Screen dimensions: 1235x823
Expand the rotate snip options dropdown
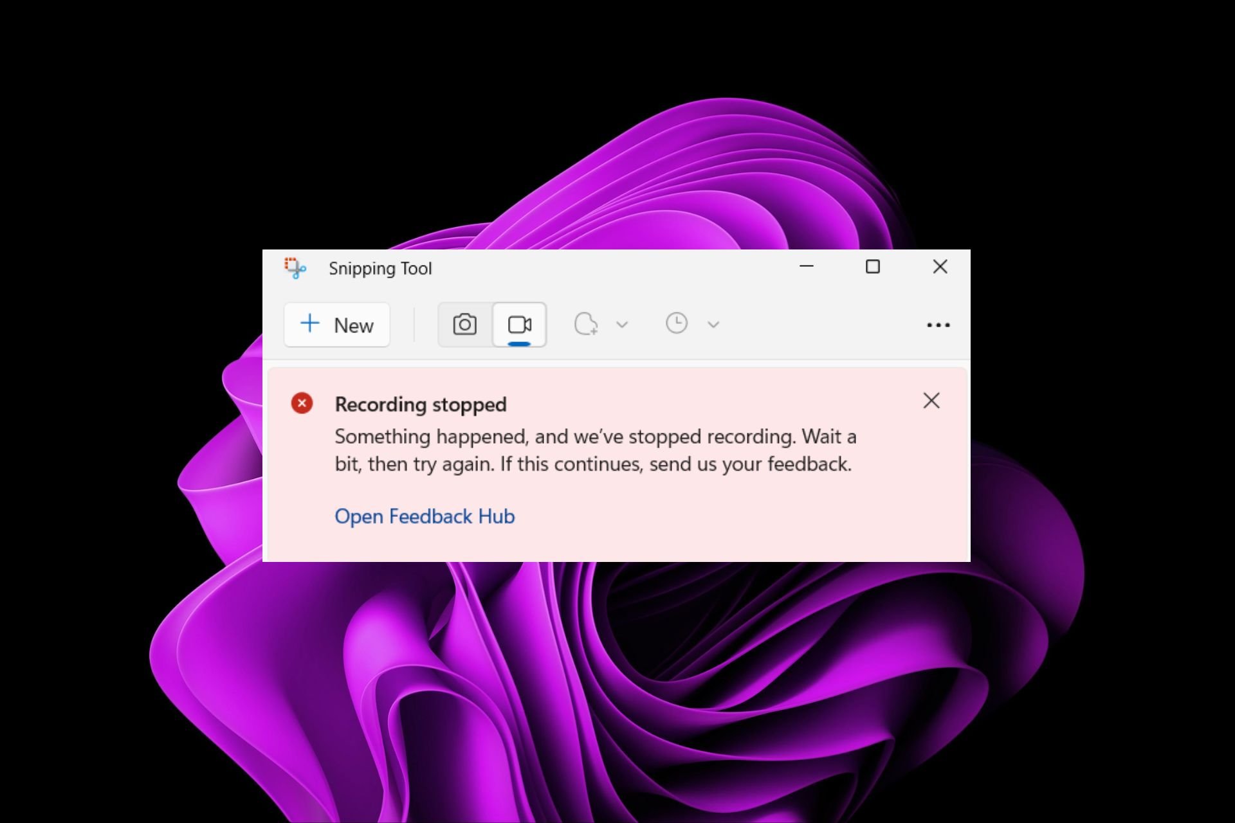[622, 325]
